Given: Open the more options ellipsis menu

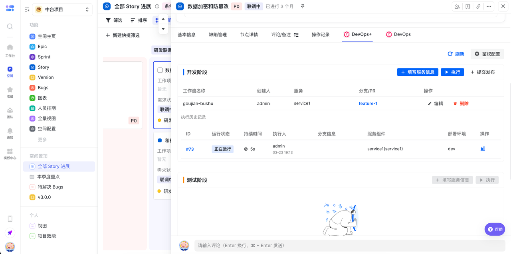Looking at the screenshot, I should pos(489,6).
